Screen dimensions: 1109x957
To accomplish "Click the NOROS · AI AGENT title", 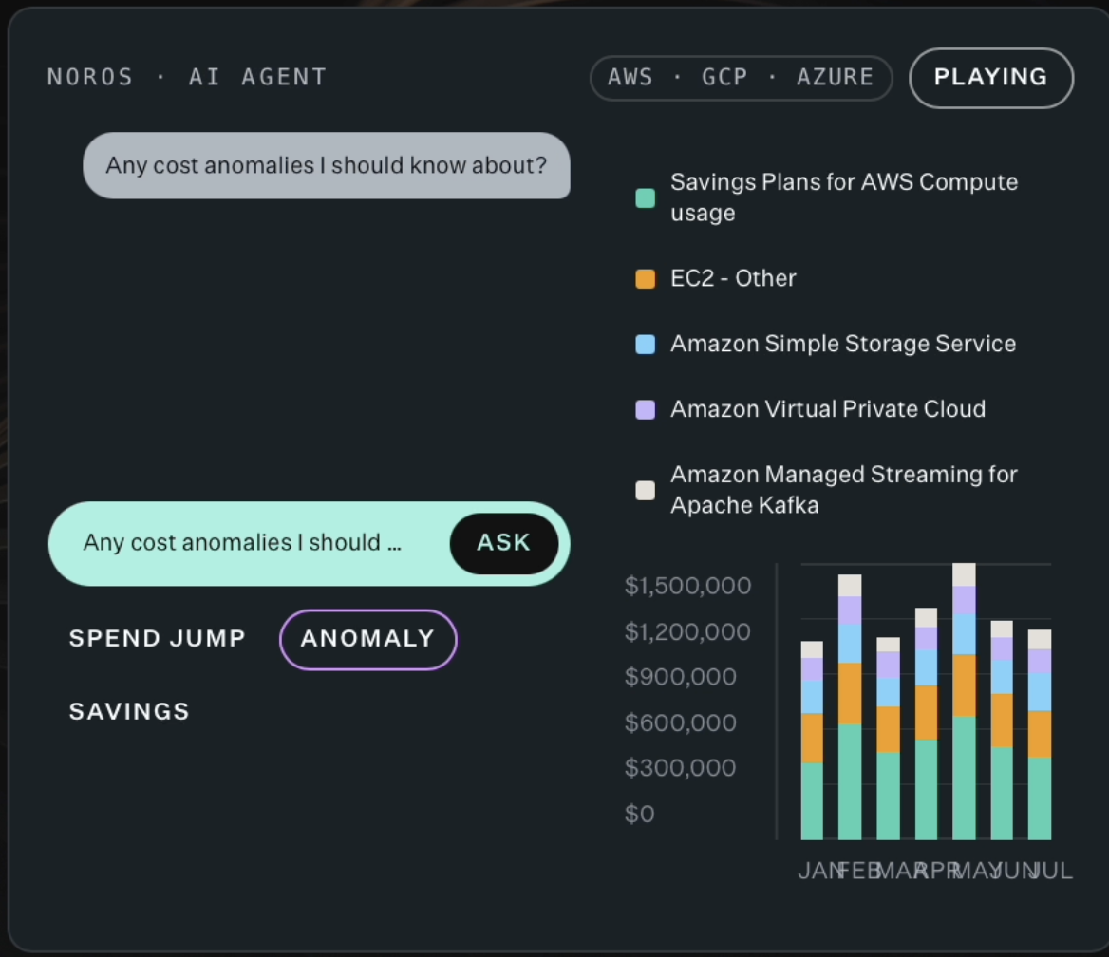I will click(187, 77).
